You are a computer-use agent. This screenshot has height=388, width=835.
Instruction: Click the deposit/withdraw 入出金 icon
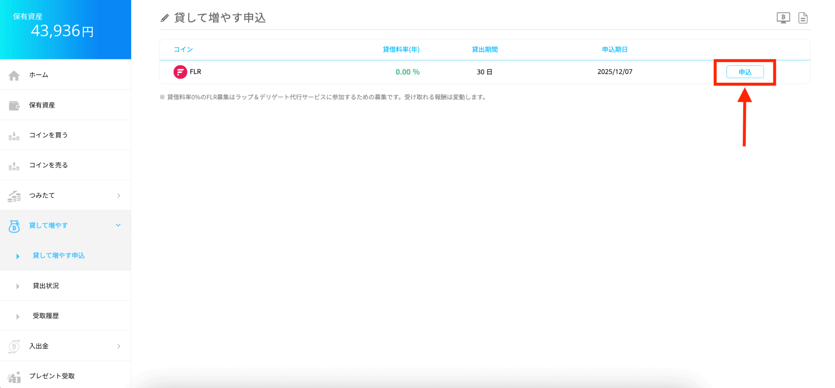point(14,346)
